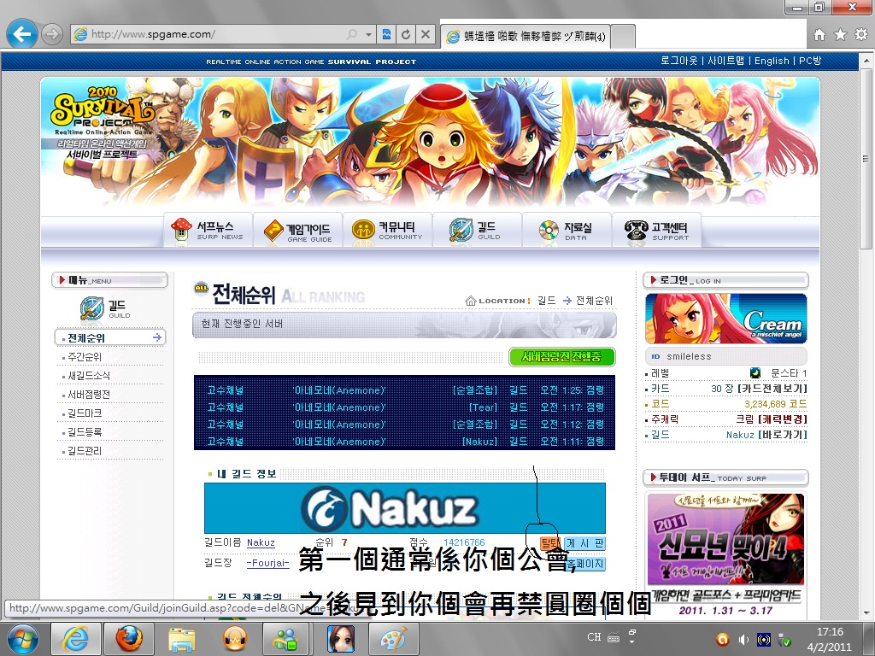The width and height of the screenshot is (875, 656).
Task: Select 새길드소식 in the sidebar
Action: coord(89,376)
